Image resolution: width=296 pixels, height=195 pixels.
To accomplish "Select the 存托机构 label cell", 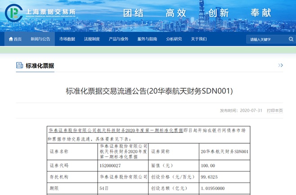I will 72,177.
